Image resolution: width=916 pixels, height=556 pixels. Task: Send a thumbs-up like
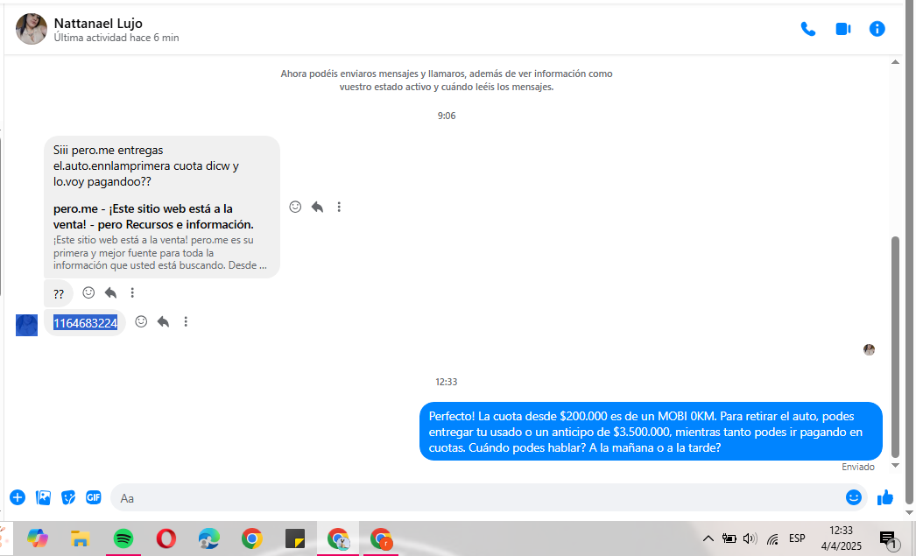885,497
